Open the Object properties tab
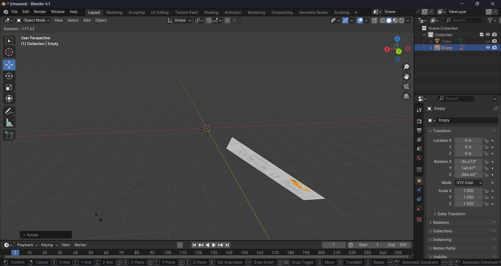 tap(419, 181)
